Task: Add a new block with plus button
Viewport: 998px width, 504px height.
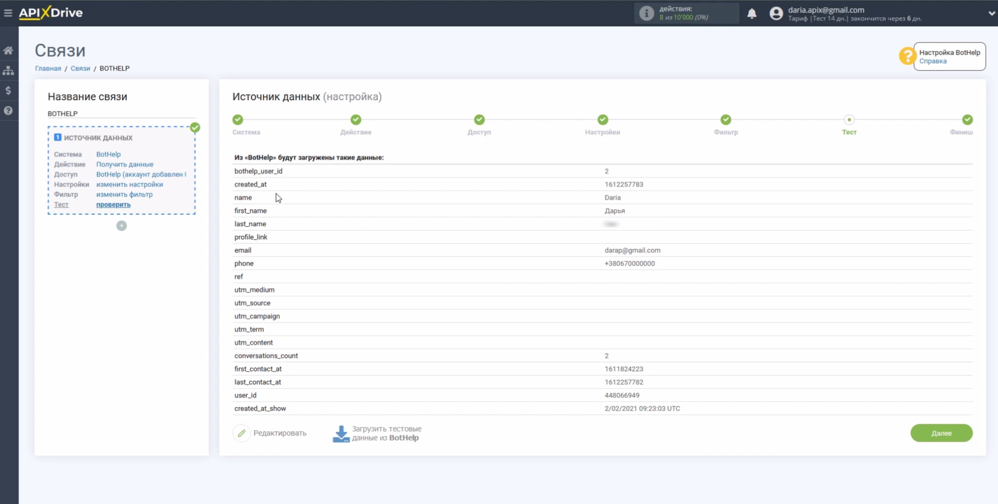Action: pyautogui.click(x=122, y=226)
